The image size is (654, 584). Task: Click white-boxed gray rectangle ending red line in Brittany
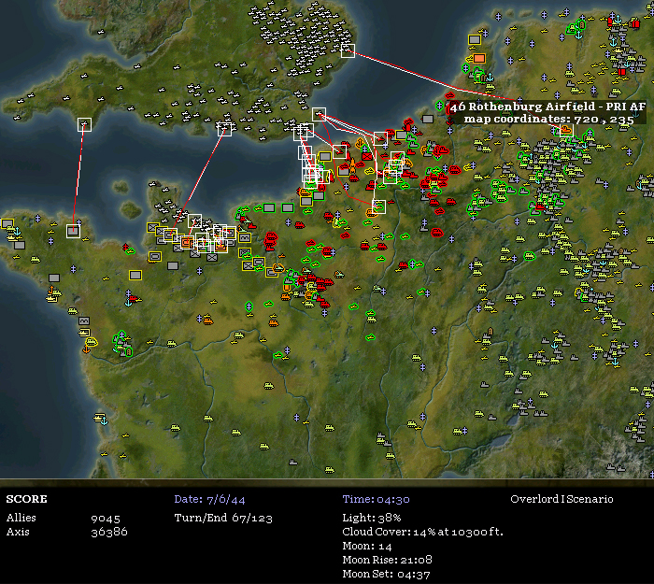pyautogui.click(x=74, y=231)
